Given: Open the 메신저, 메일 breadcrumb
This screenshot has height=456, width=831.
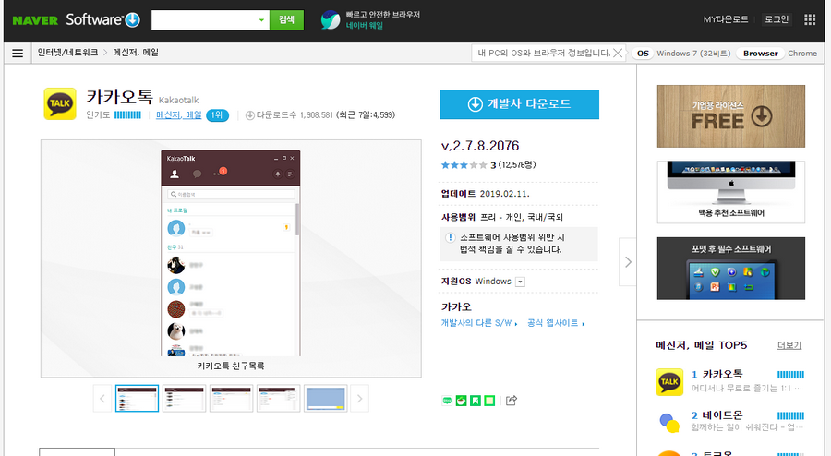Looking at the screenshot, I should (x=136, y=53).
